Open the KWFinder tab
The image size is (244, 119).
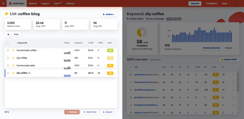coord(17,3)
